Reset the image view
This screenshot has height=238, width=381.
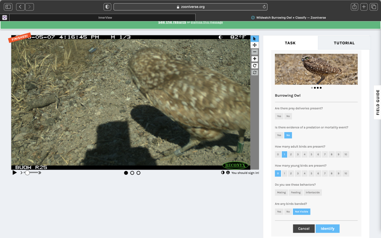point(254,73)
